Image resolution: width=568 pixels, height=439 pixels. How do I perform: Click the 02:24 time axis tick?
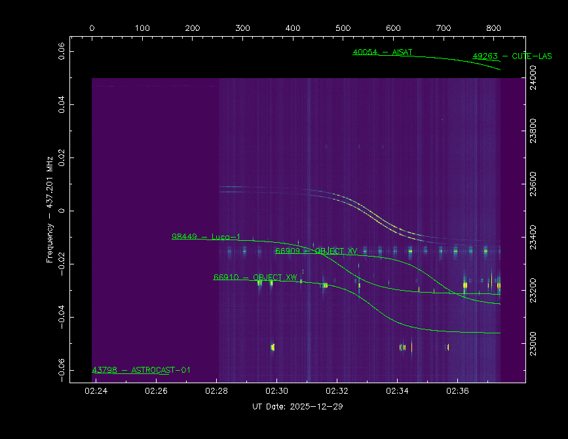coord(96,391)
